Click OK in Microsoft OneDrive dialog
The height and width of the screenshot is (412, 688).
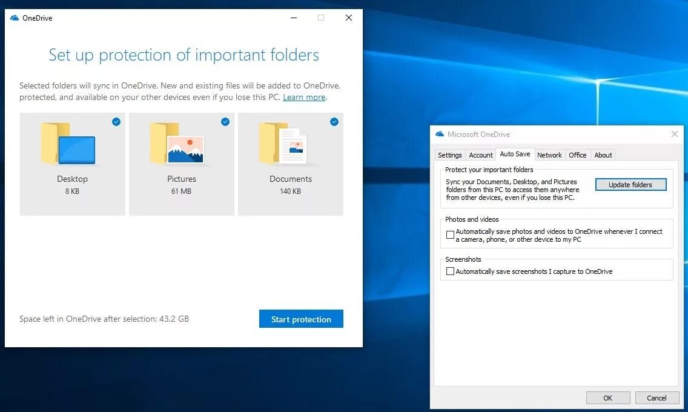pos(607,398)
